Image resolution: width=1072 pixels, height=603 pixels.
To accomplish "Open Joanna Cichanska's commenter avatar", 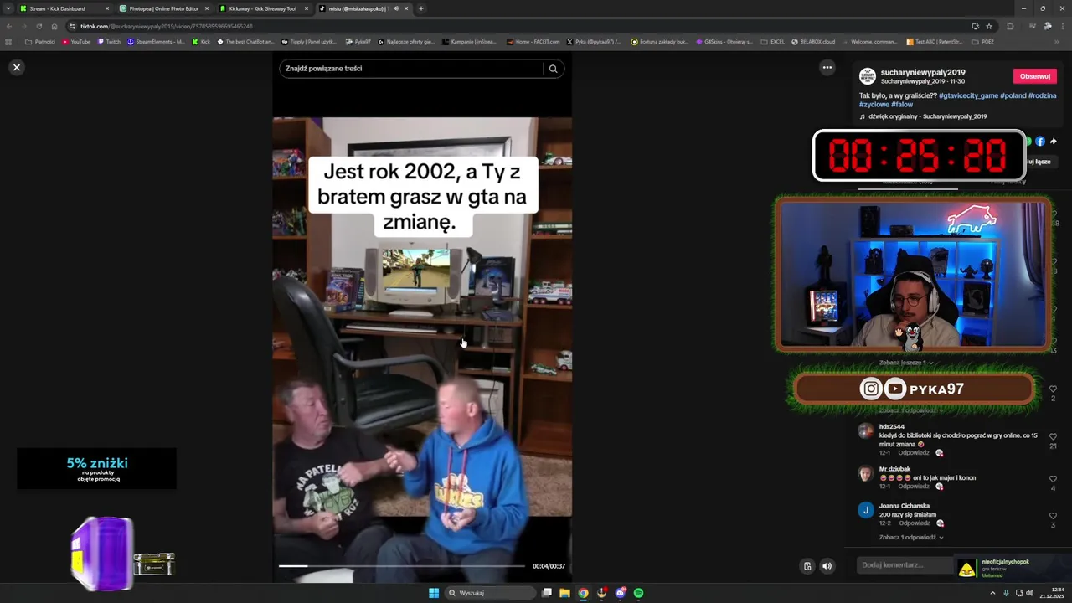I will point(865,510).
